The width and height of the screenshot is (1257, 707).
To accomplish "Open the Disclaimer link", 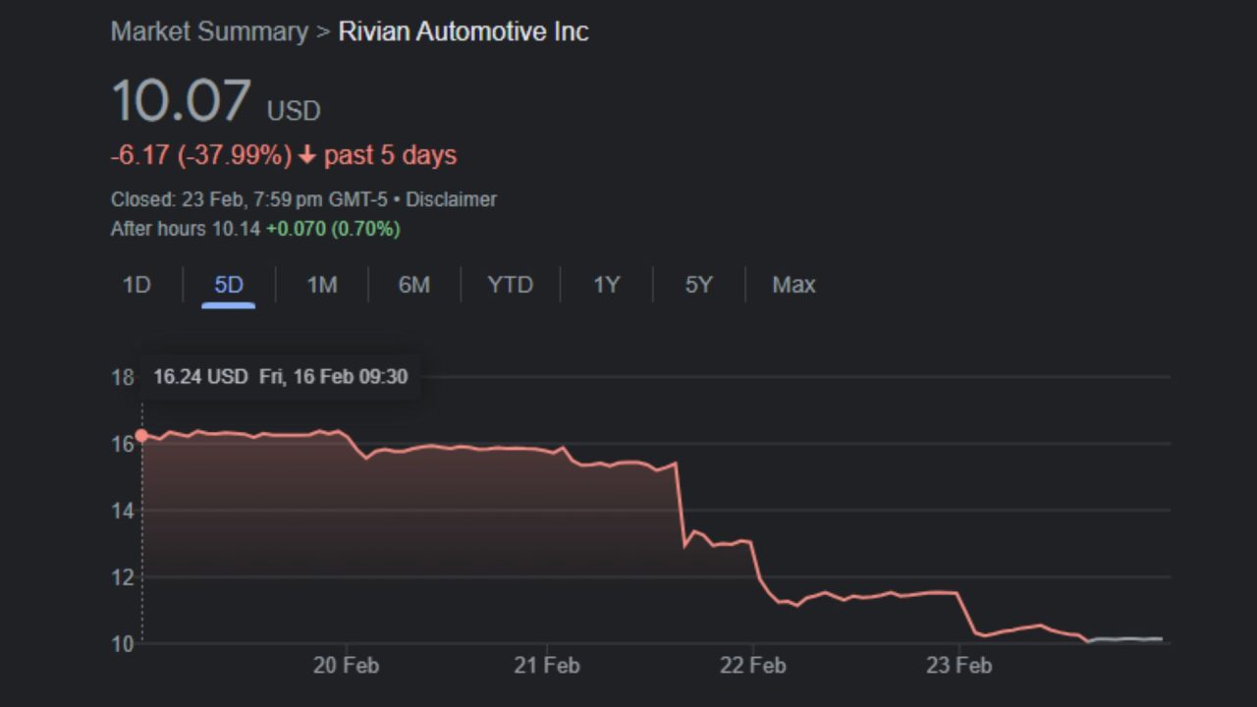I will (451, 199).
